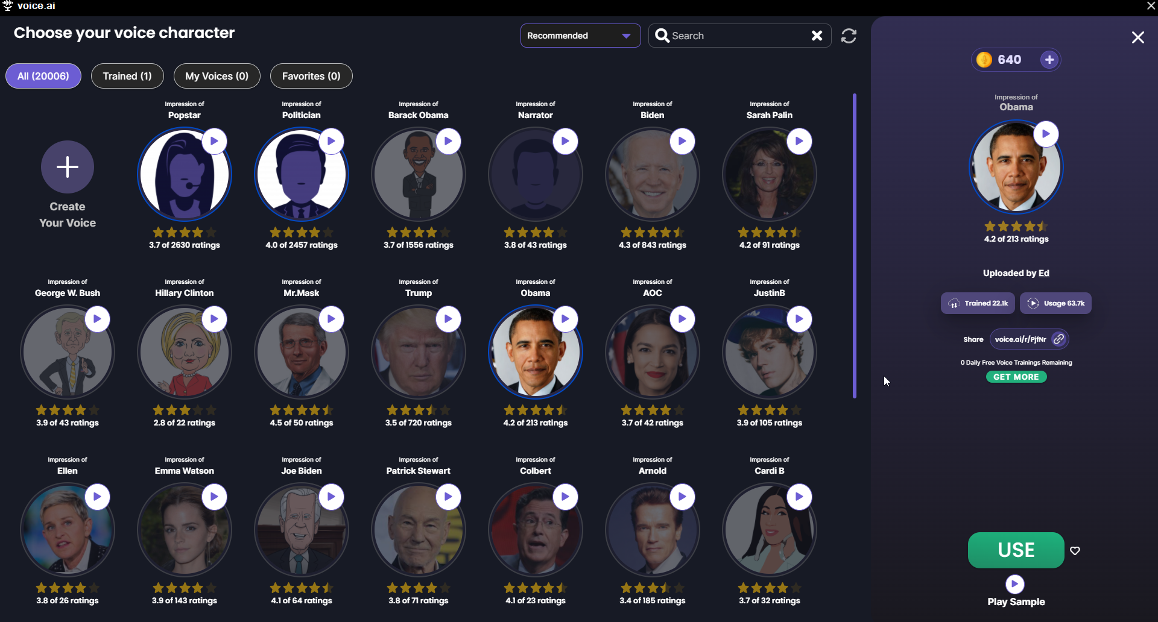Viewport: 1158px width, 622px height.
Task: Play the AOC voice preview
Action: coord(682,319)
